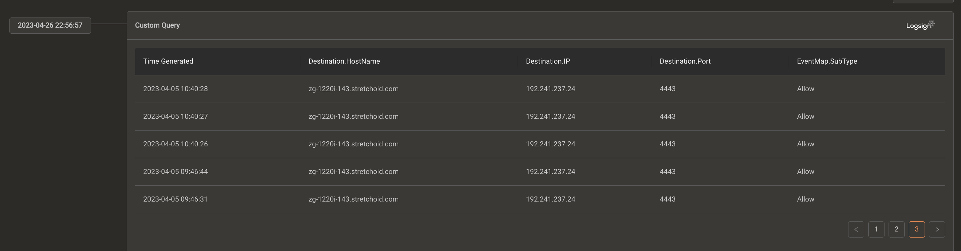Click port 4443 in the 10:40:27 row

coord(668,116)
